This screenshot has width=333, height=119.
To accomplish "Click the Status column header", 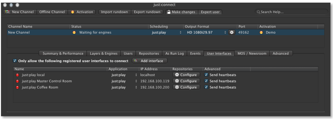I will pyautogui.click(x=109, y=27).
